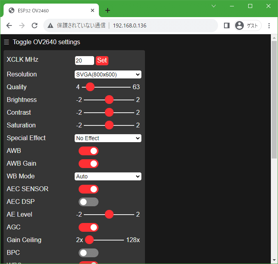Image resolution: width=278 pixels, height=264 pixels.
Task: Click the Gain Ceiling label
Action: click(24, 240)
